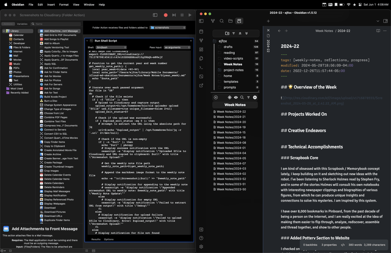391x253 pixels.
Task: Open the Shell /bin/bash dropdown
Action: point(111,47)
